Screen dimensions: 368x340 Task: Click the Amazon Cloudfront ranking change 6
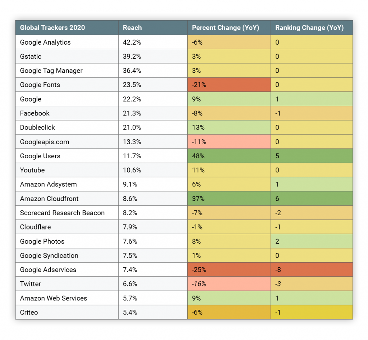coord(312,199)
